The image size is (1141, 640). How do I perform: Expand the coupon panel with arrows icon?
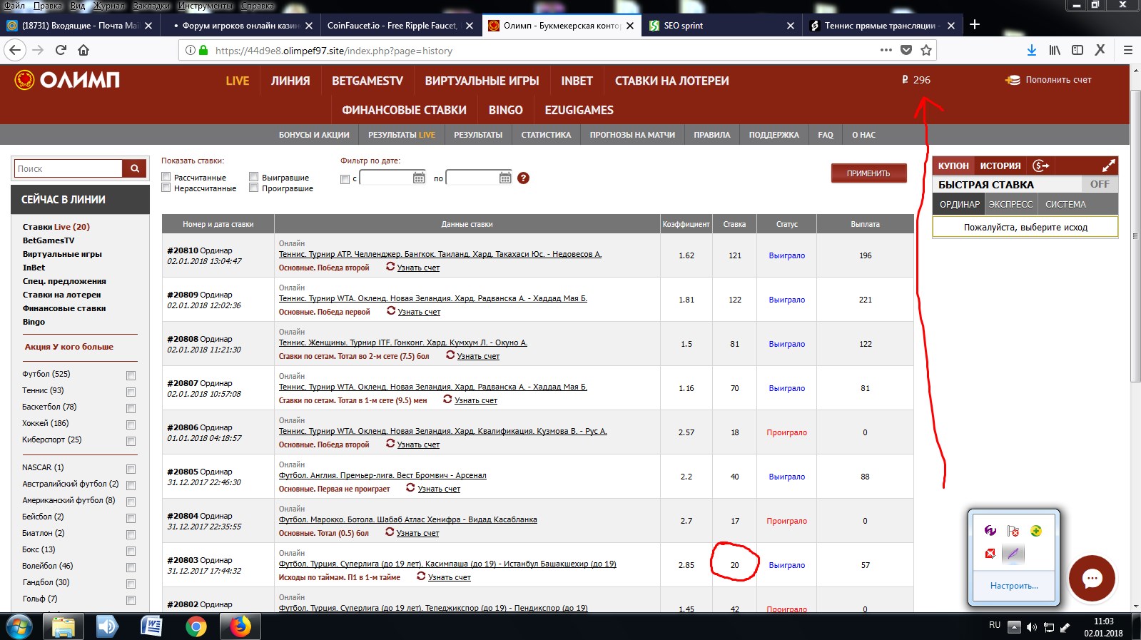pos(1108,166)
